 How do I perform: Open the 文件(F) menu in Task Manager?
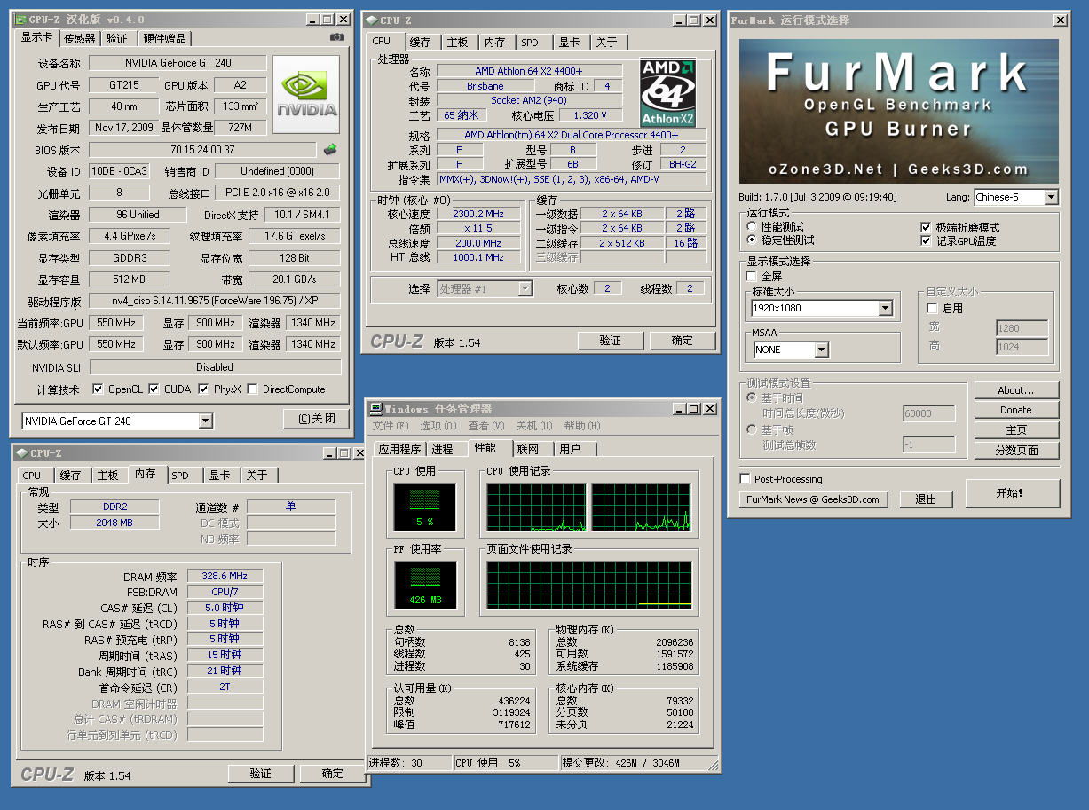click(x=390, y=427)
